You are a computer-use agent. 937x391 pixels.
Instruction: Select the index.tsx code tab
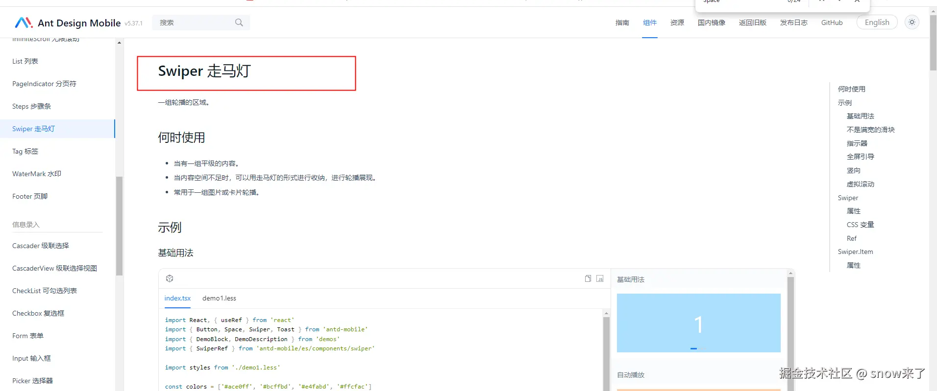click(177, 298)
